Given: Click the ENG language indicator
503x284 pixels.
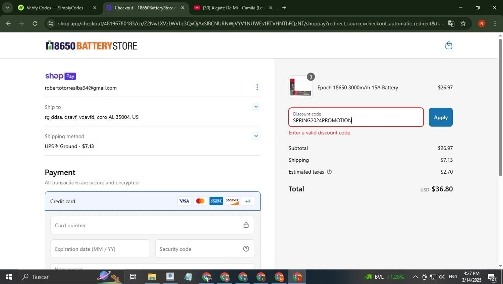Looking at the screenshot, I should 453,277.
